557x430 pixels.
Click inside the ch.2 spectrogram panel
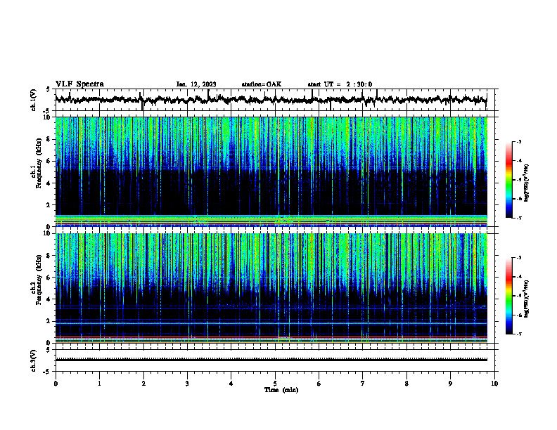(271, 288)
